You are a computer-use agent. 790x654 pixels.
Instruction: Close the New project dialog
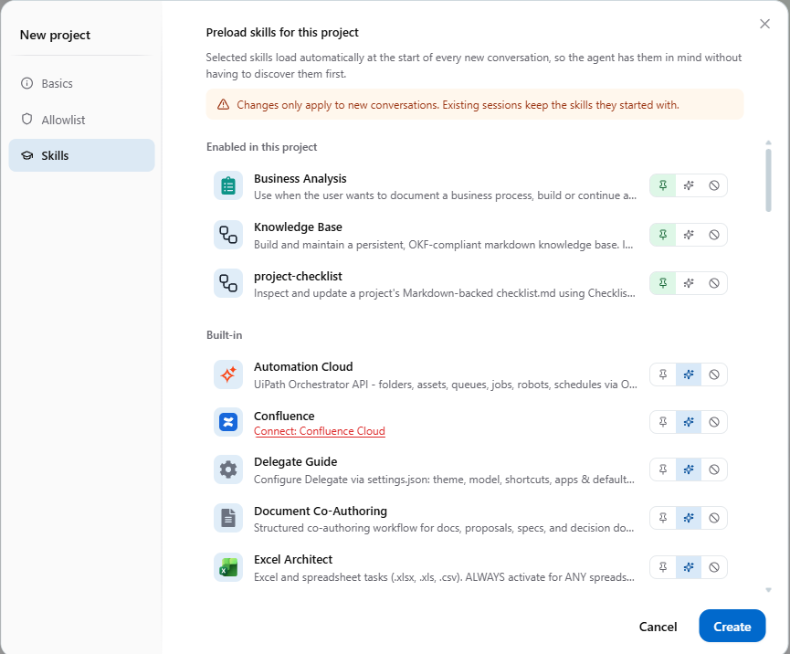click(x=764, y=24)
